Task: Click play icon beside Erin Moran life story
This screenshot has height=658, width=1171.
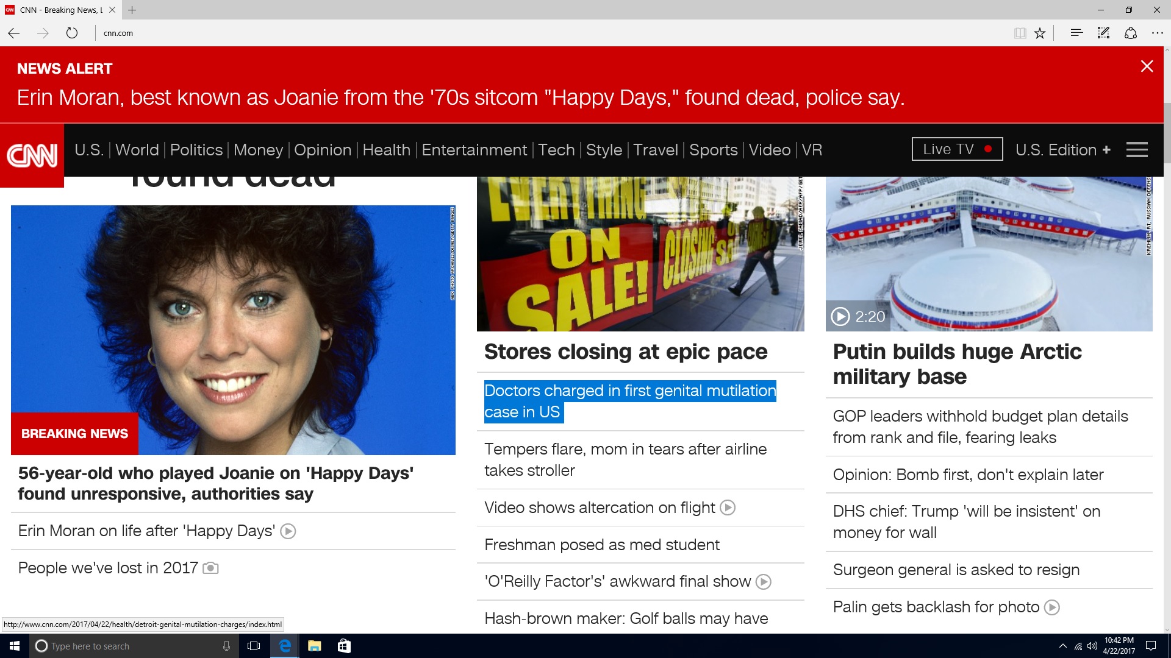Action: click(x=288, y=531)
